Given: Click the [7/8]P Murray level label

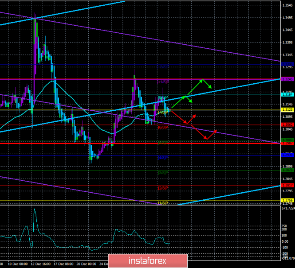Looking at the screenshot, I should click(x=163, y=113).
